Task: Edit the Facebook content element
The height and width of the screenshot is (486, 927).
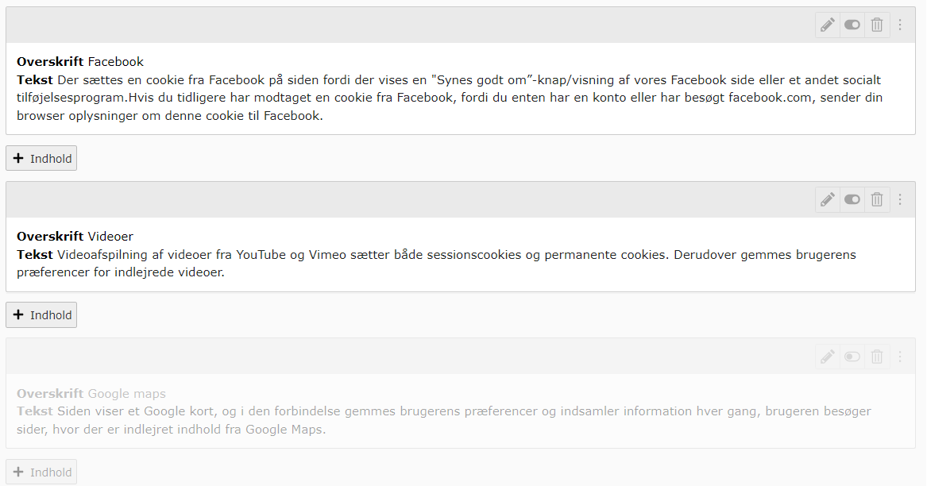Action: tap(828, 25)
